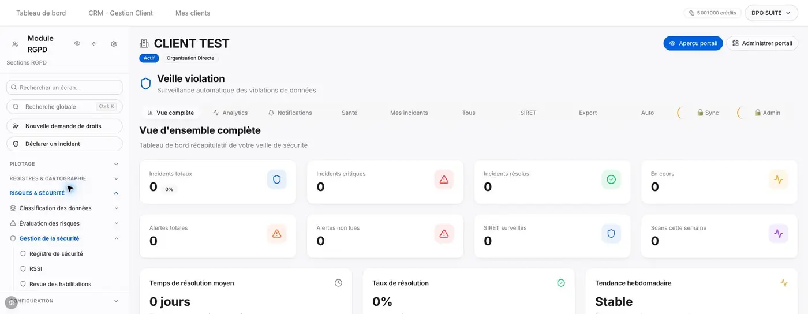Viewport: 808px width, 314px height.
Task: Open Registre de sécurité page
Action: (x=56, y=253)
